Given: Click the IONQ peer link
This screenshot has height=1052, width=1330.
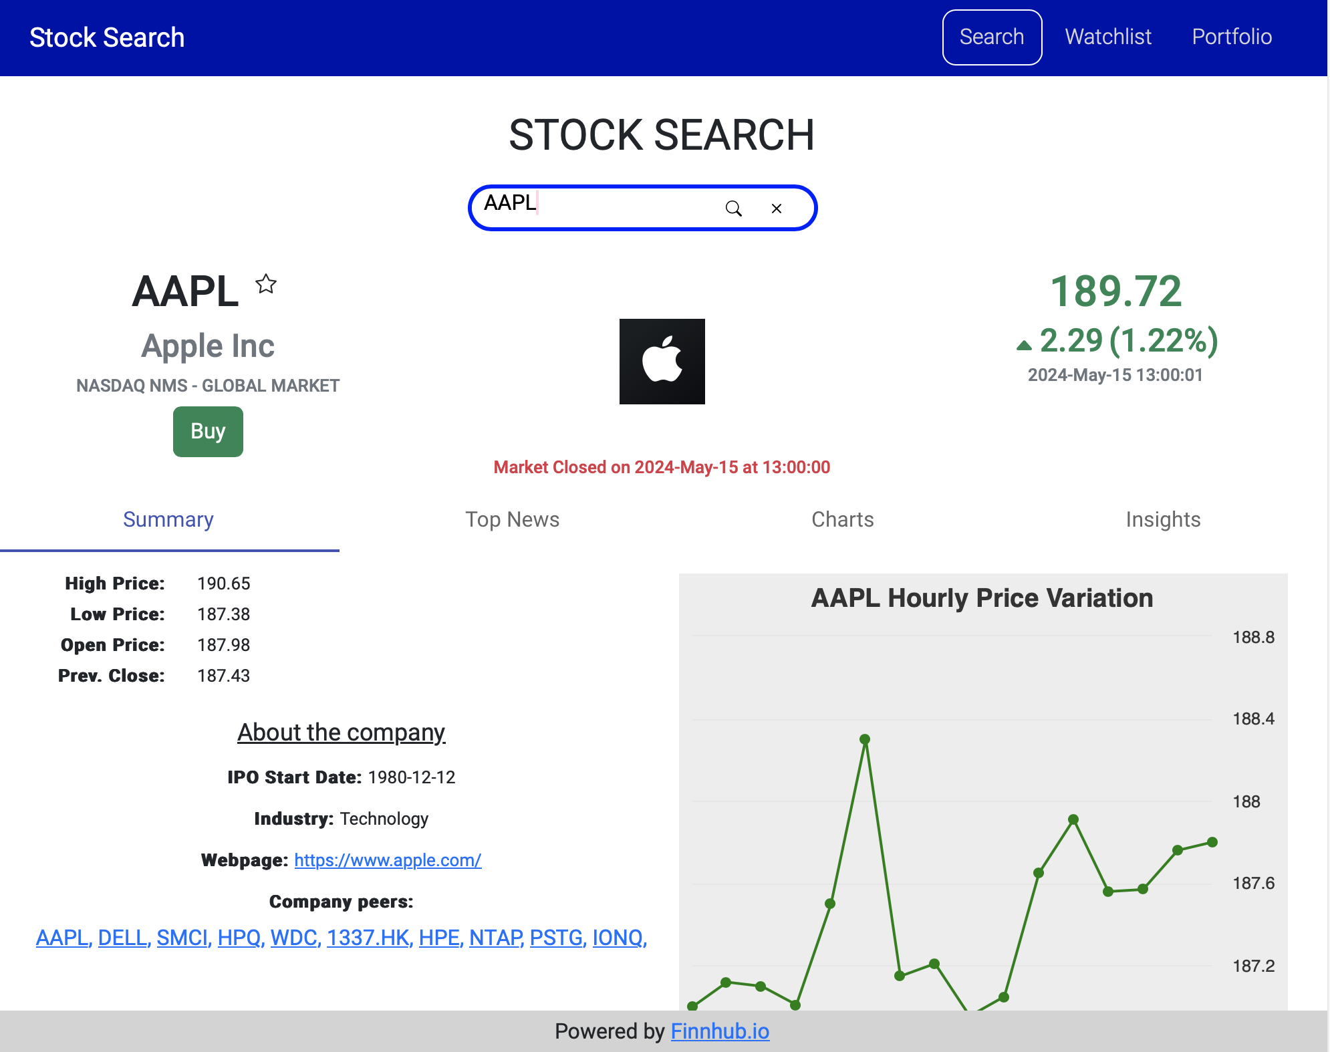Looking at the screenshot, I should (618, 938).
